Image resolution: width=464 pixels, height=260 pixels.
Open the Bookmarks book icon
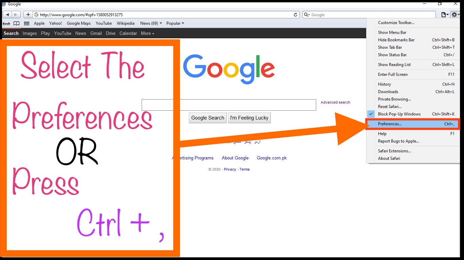click(x=16, y=23)
